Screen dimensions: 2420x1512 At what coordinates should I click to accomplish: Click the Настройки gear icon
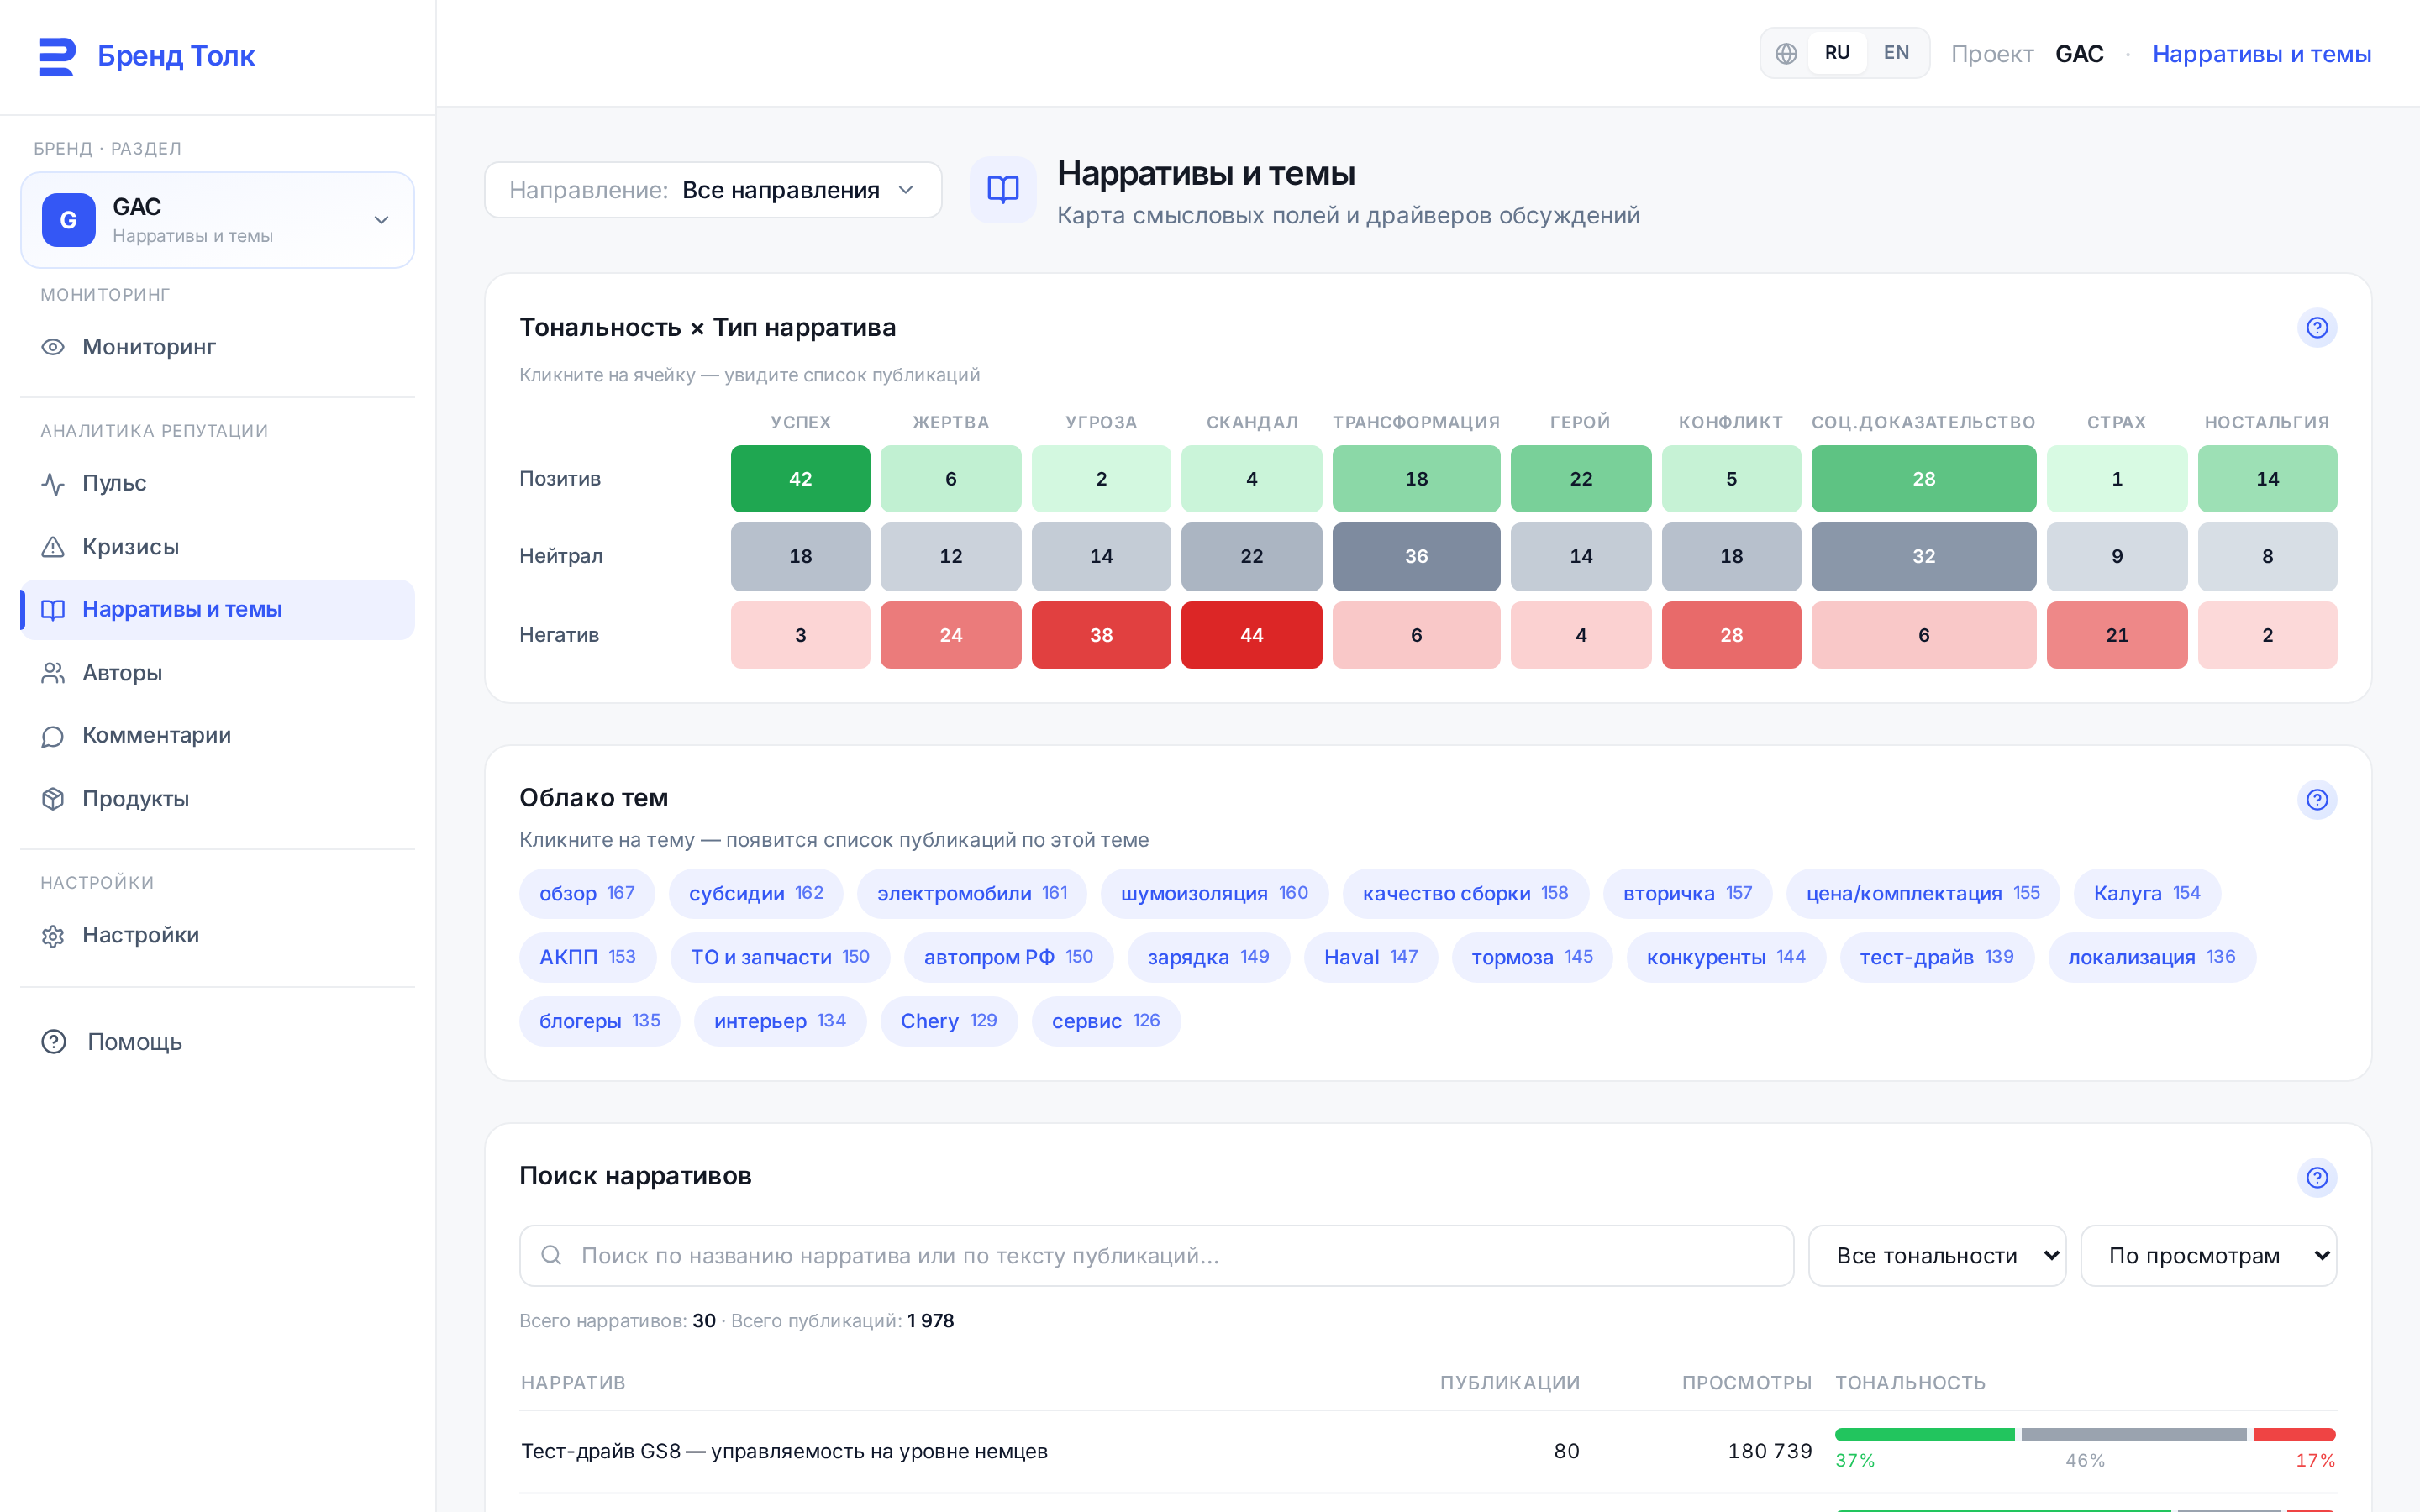(53, 936)
